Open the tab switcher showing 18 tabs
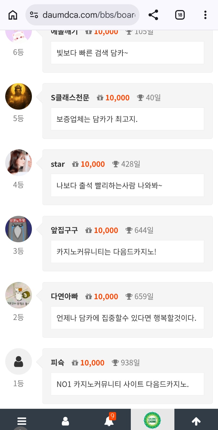The width and height of the screenshot is (218, 430). (x=180, y=15)
